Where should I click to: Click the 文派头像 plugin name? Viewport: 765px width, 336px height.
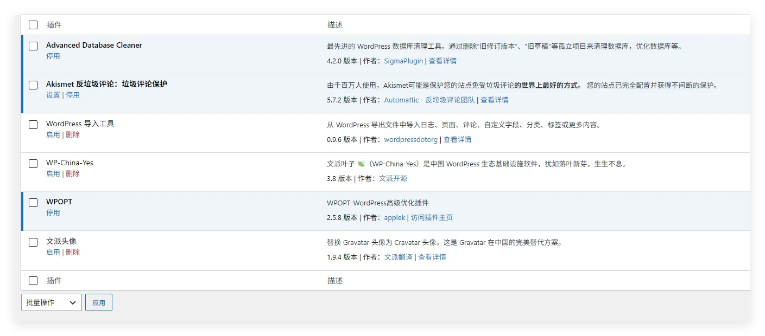point(61,241)
